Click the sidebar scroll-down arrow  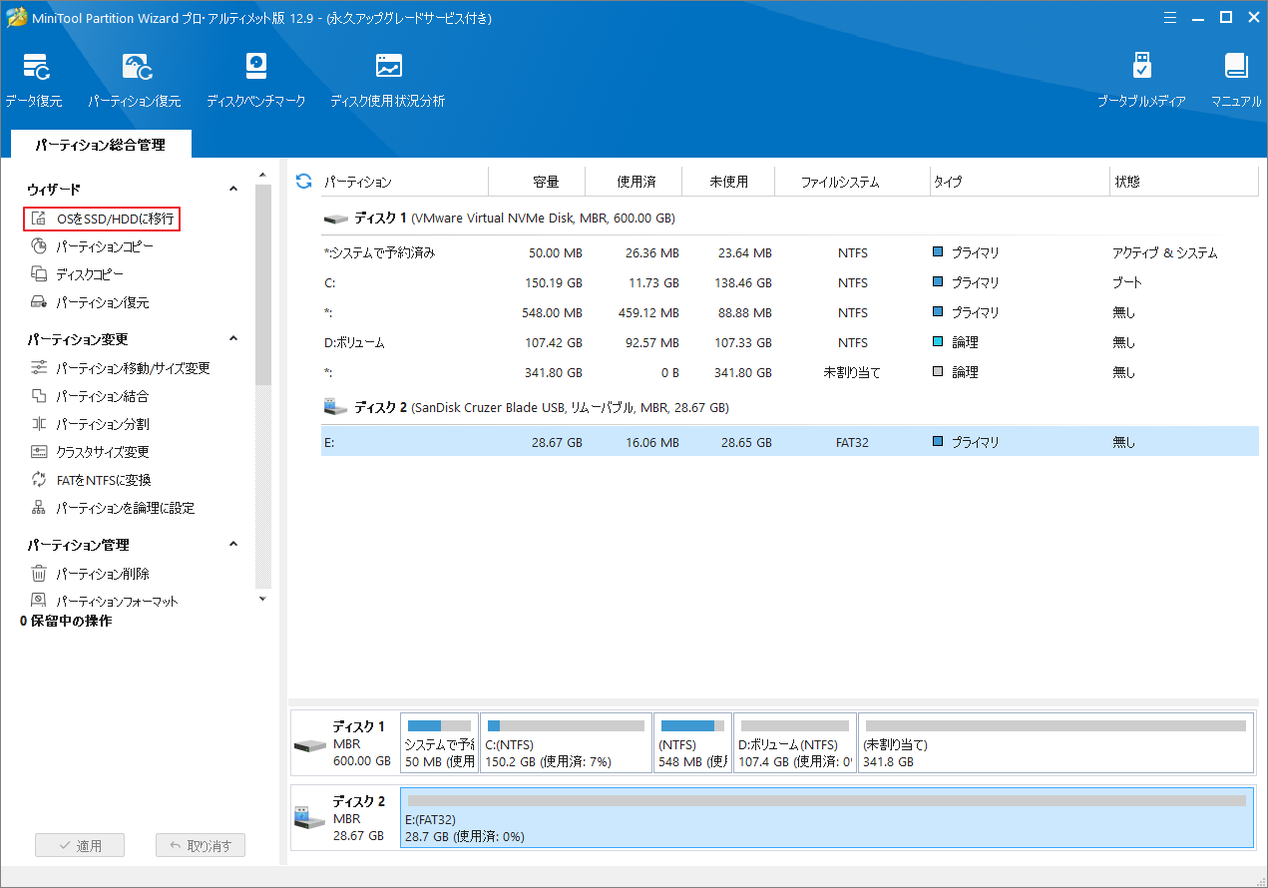(262, 599)
